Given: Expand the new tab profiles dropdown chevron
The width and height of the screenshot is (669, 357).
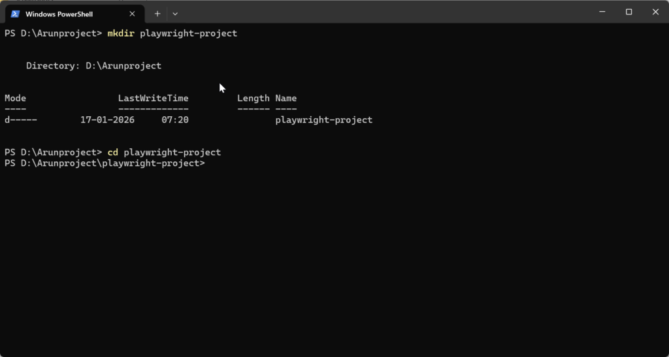Looking at the screenshot, I should (x=175, y=14).
